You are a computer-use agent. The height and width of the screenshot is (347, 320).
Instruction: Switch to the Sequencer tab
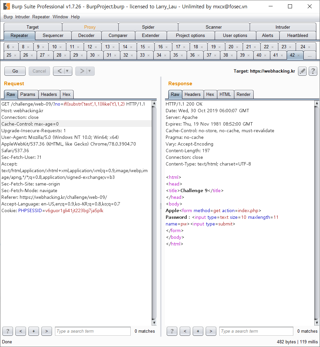53,35
